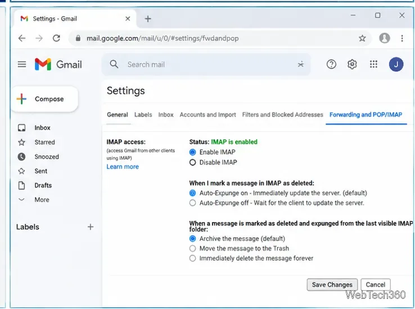Open the Learn more link
Image resolution: width=415 pixels, height=309 pixels.
point(123,167)
